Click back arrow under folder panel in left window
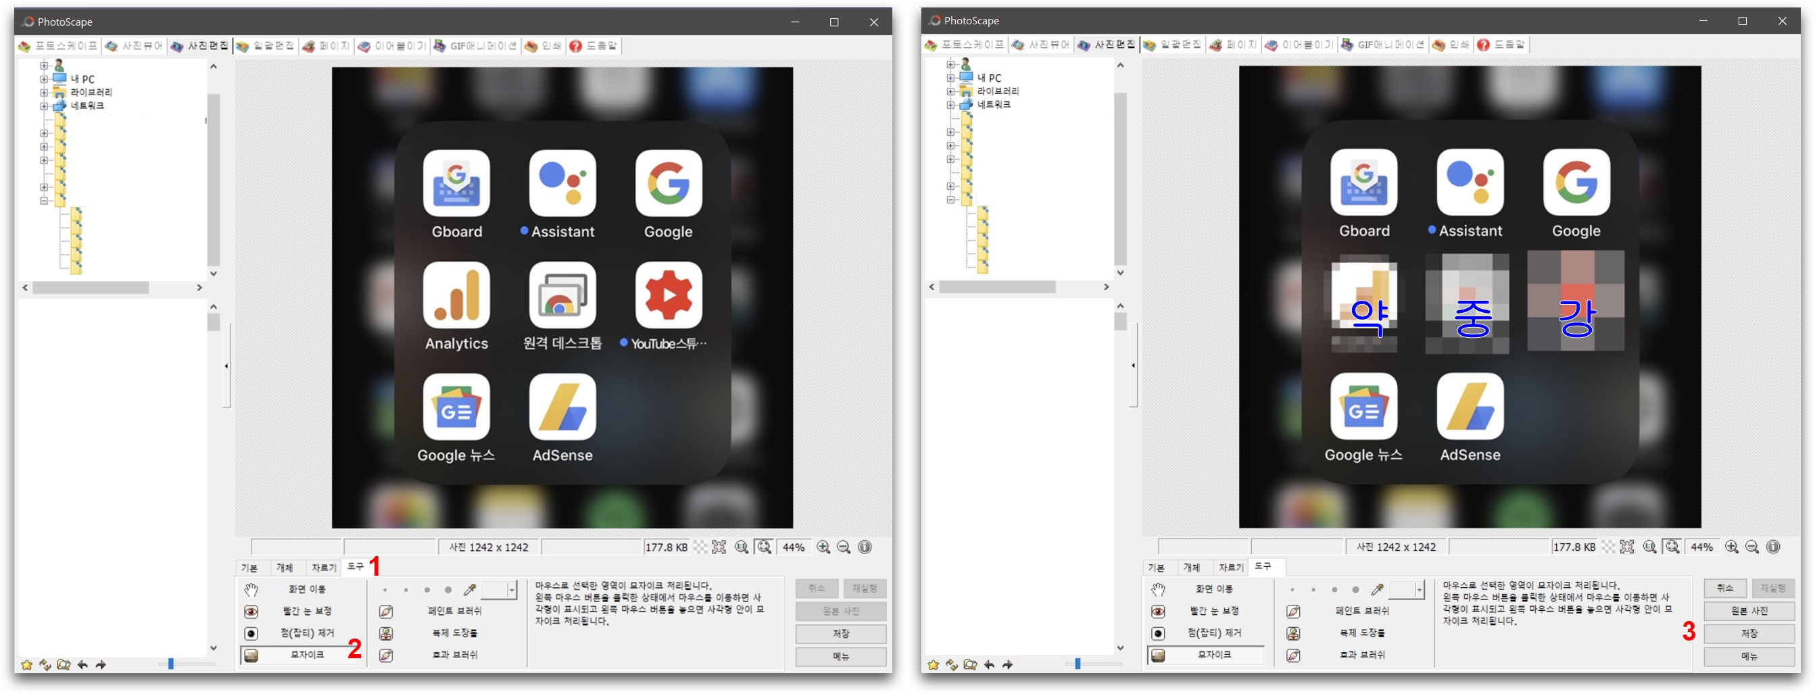The image size is (1815, 694). (82, 664)
